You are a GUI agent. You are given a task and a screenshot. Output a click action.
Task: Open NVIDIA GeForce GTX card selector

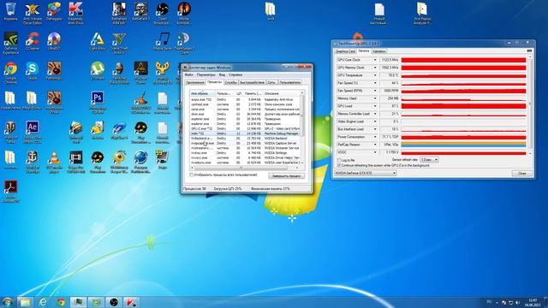click(x=366, y=173)
